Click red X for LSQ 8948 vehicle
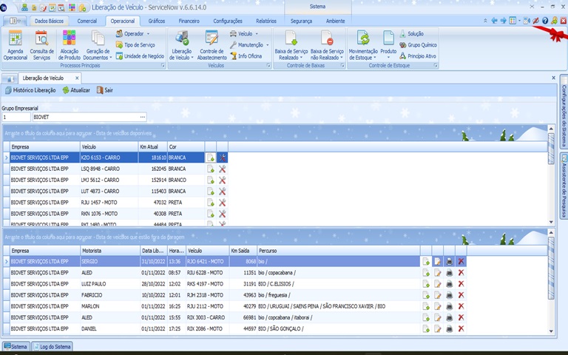Viewport: 568px width, 355px height. [222, 169]
